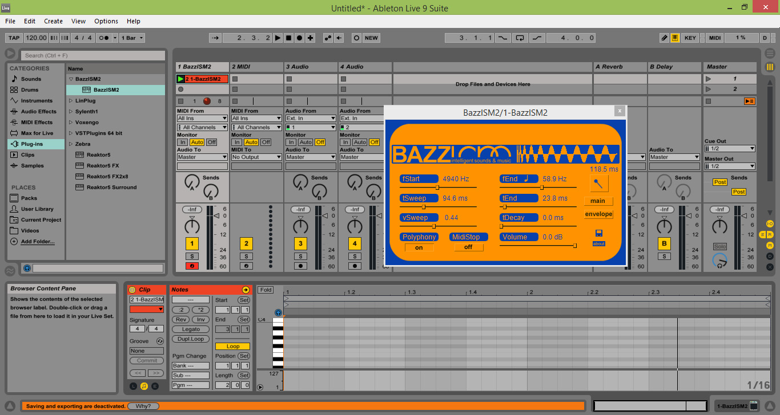The width and height of the screenshot is (780, 415).
Task: Click the browser search field
Action: [x=94, y=55]
